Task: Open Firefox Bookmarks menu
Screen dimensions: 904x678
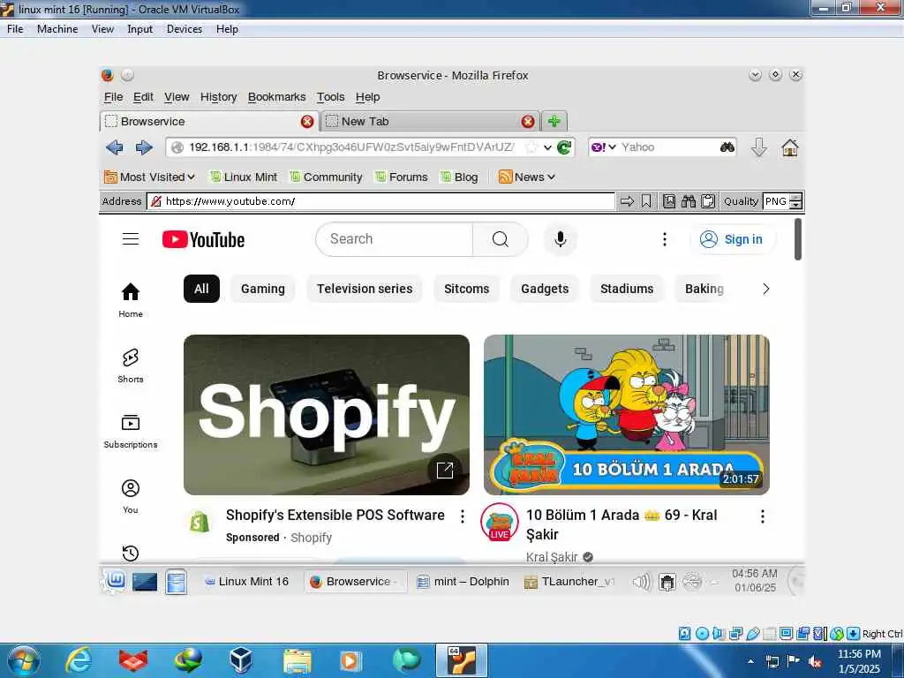Action: click(276, 97)
